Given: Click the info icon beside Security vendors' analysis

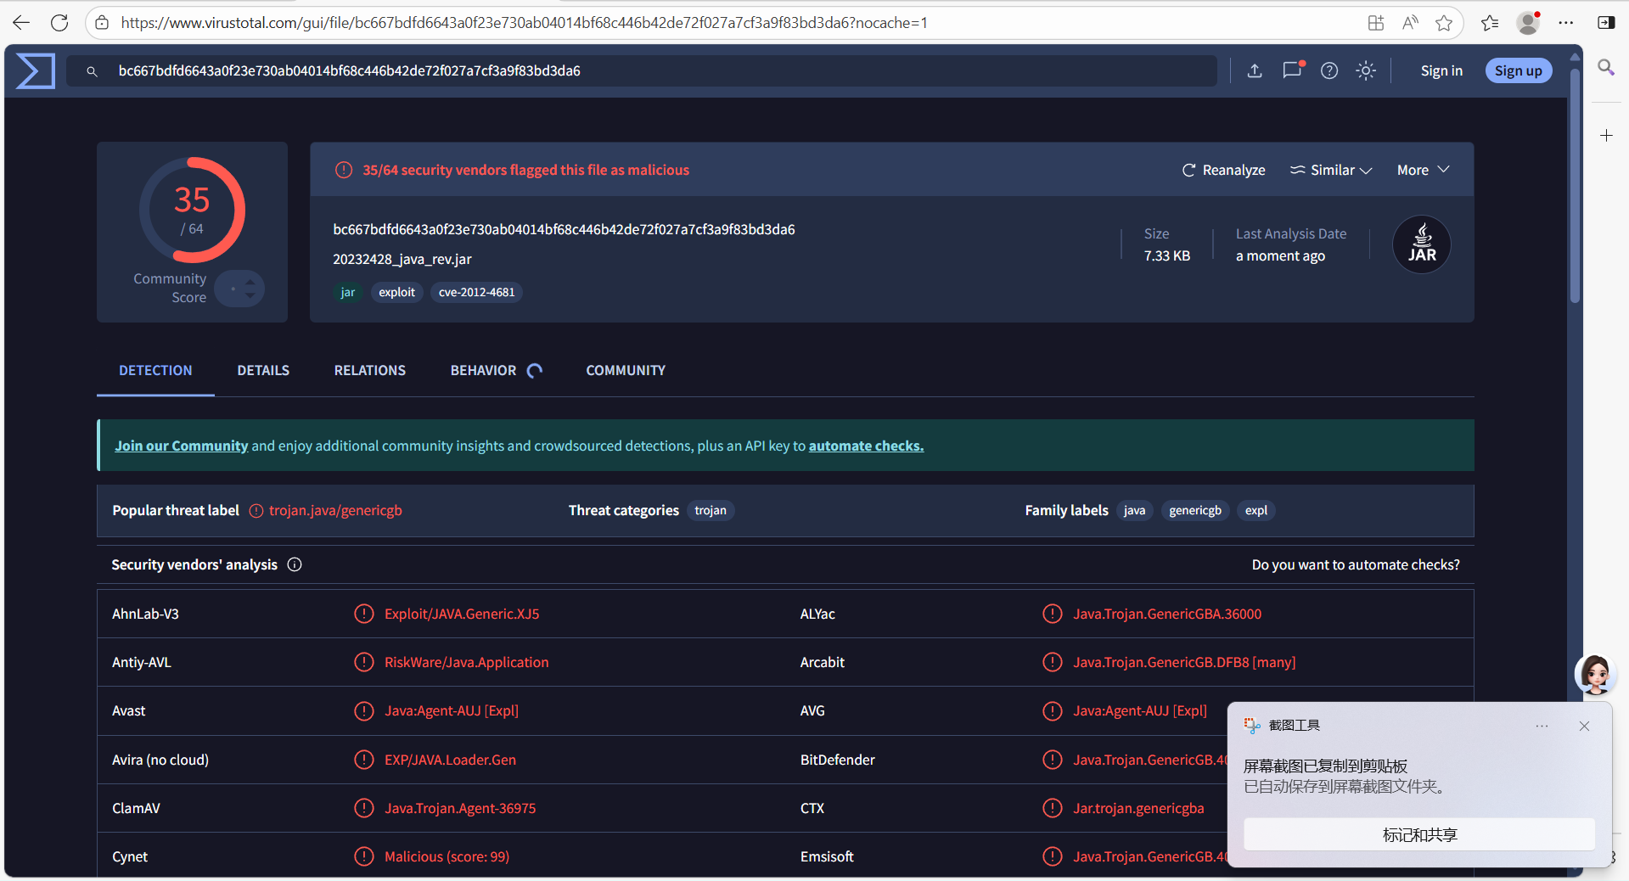Looking at the screenshot, I should click(x=295, y=564).
